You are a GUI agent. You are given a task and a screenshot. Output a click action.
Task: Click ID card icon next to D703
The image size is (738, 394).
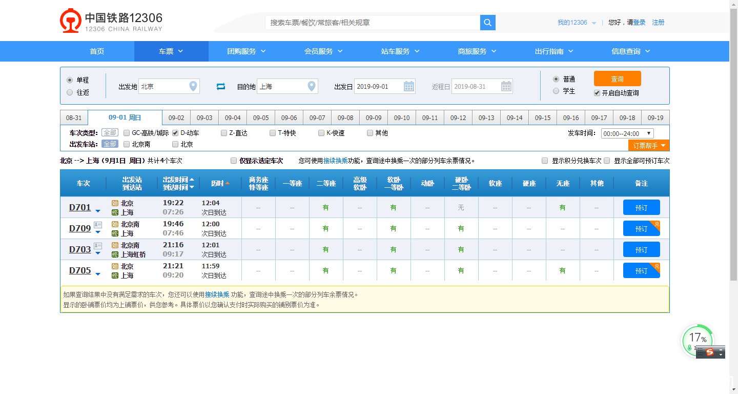(x=98, y=246)
